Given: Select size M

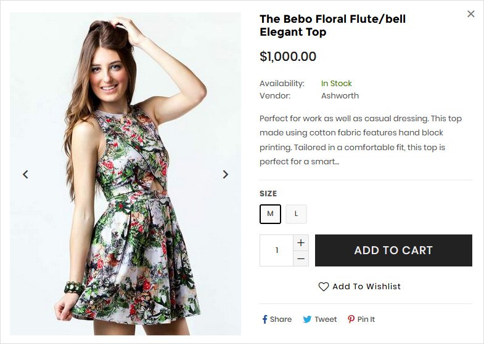Looking at the screenshot, I should tap(270, 214).
